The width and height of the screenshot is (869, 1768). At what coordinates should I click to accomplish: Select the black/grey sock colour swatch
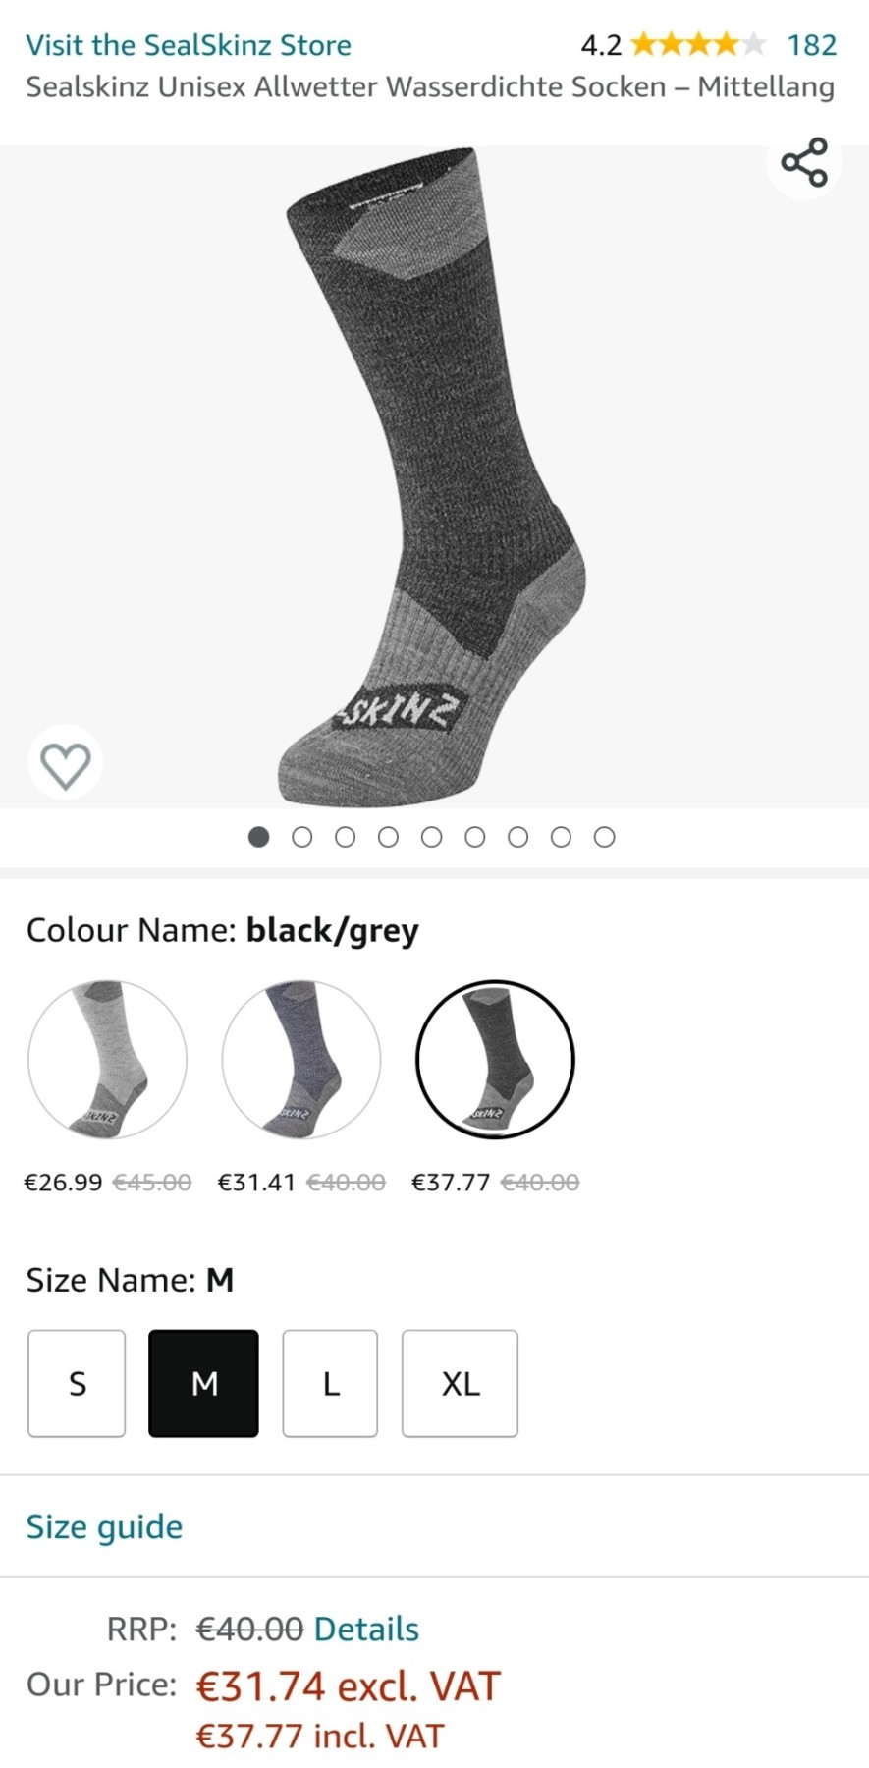[495, 1060]
